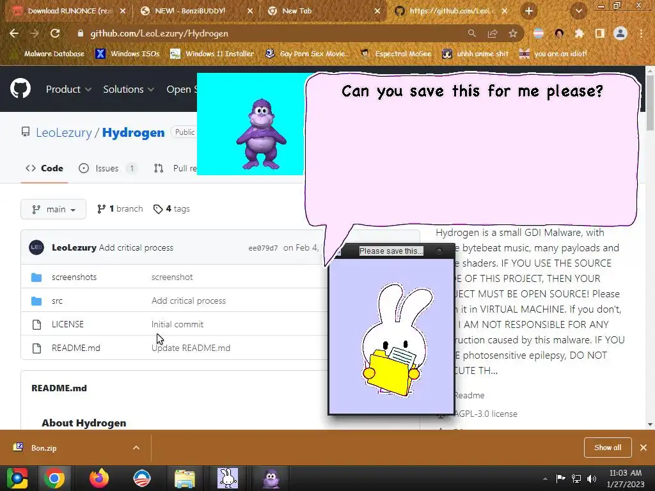
Task: Click the zoom magnifier icon in address bar
Action: coord(471,33)
